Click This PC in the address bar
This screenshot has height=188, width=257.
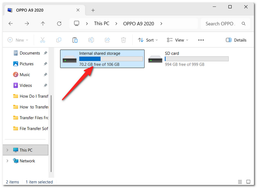coord(102,23)
